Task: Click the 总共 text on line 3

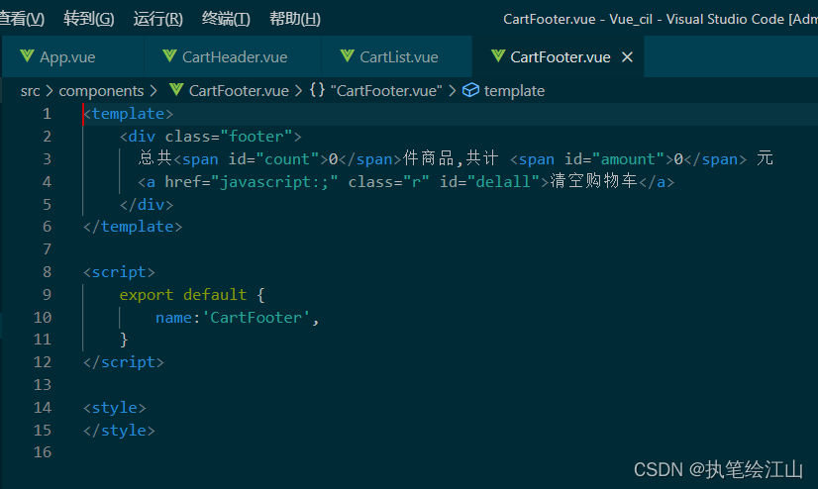Action: pos(155,158)
